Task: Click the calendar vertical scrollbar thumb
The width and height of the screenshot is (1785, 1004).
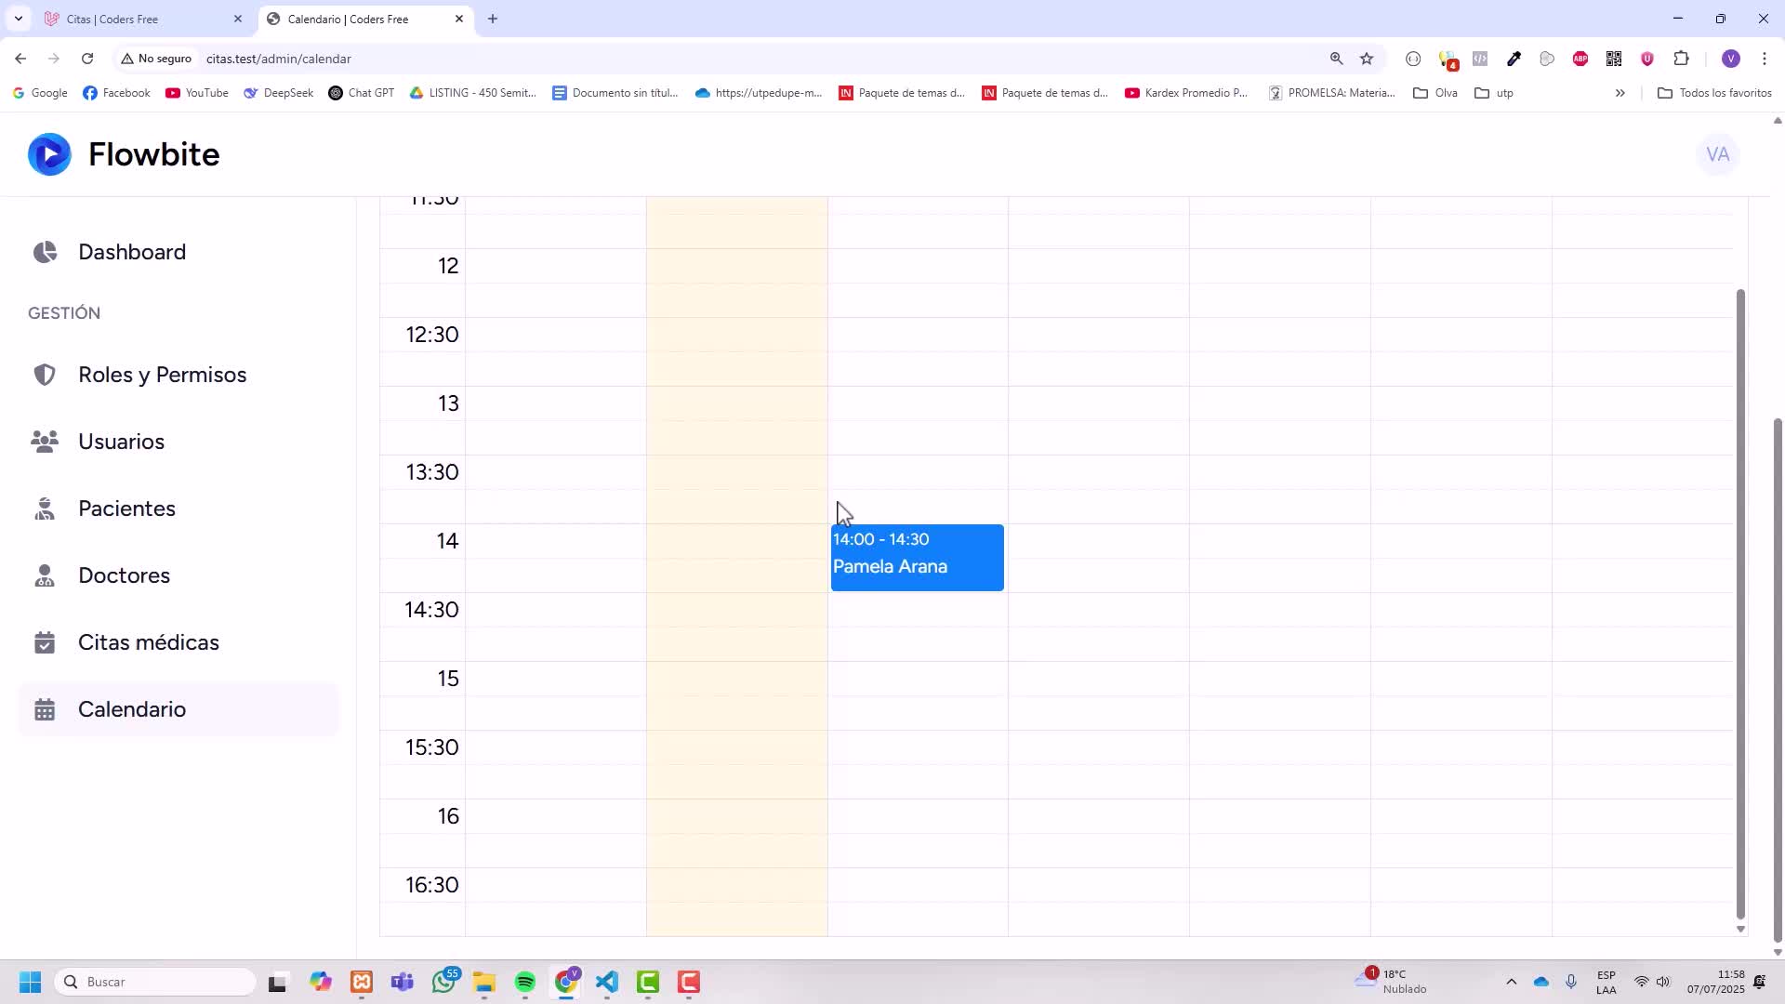Action: click(x=1741, y=604)
